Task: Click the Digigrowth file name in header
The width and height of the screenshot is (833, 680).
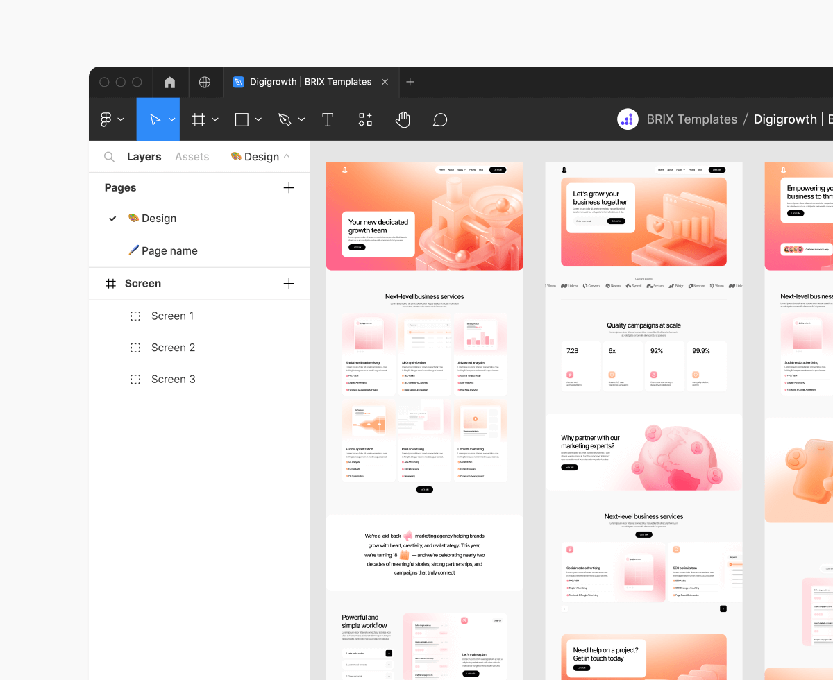Action: (793, 119)
